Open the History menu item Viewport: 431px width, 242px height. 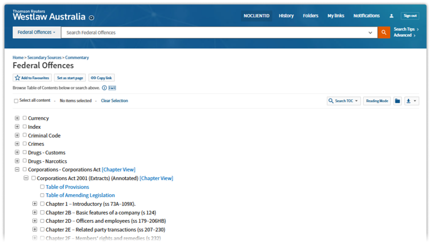tap(286, 16)
